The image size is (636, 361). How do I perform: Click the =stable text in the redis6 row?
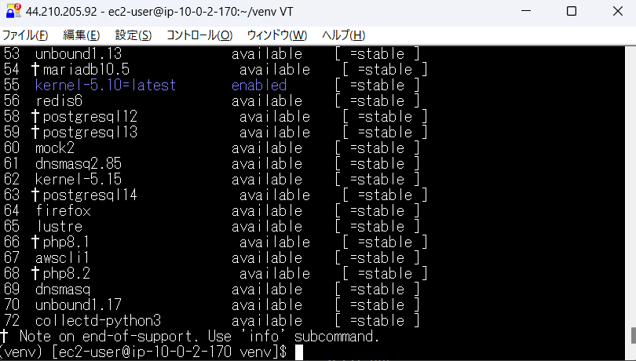point(377,100)
